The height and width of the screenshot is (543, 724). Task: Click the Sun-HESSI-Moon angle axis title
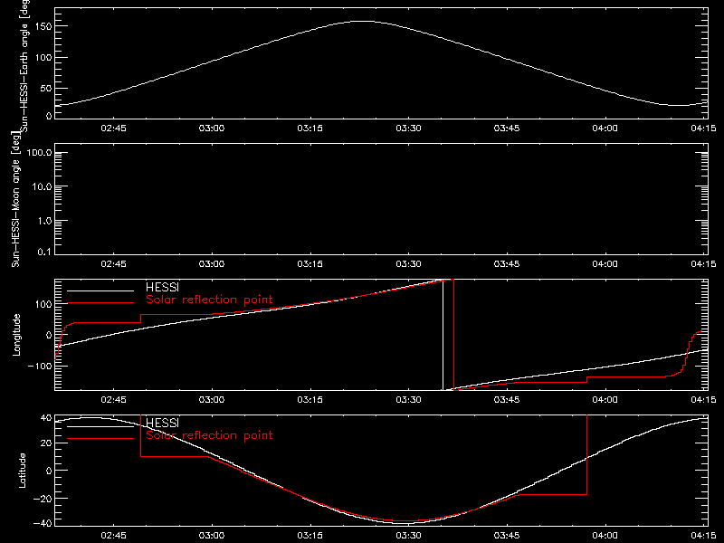tap(15, 200)
